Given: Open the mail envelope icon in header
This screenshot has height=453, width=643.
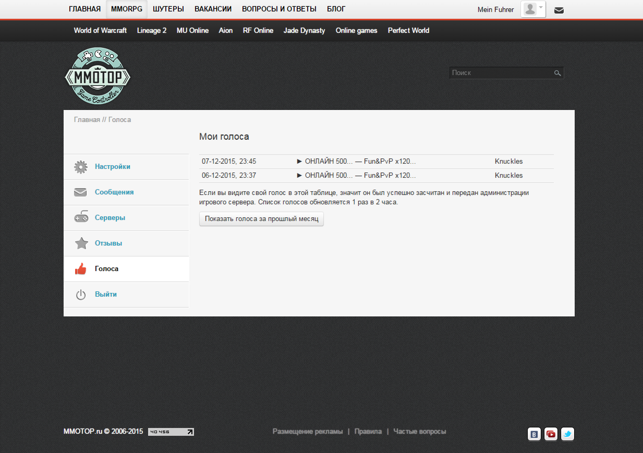Looking at the screenshot, I should pyautogui.click(x=559, y=10).
